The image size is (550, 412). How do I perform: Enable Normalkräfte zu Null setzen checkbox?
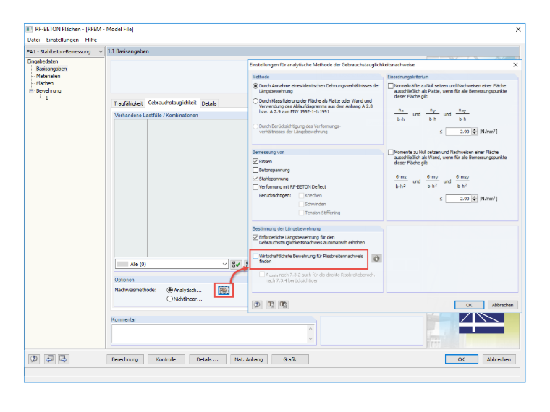(x=390, y=86)
